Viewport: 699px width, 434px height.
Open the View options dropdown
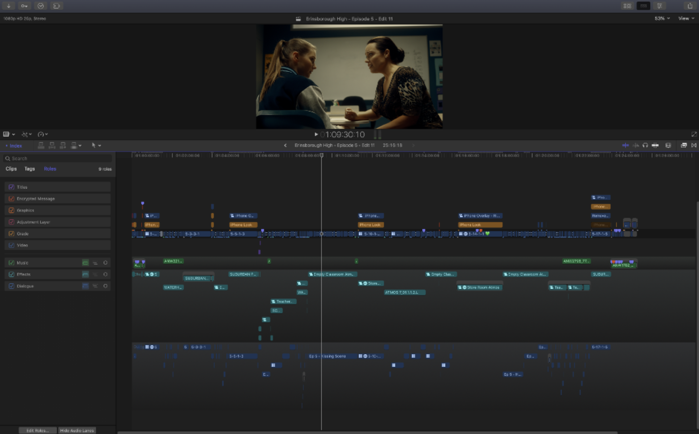pyautogui.click(x=686, y=19)
